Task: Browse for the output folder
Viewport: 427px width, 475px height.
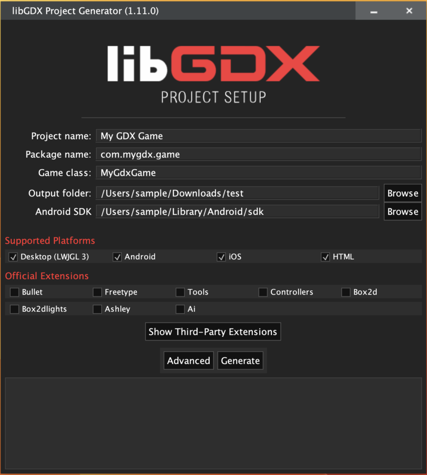Action: [403, 193]
